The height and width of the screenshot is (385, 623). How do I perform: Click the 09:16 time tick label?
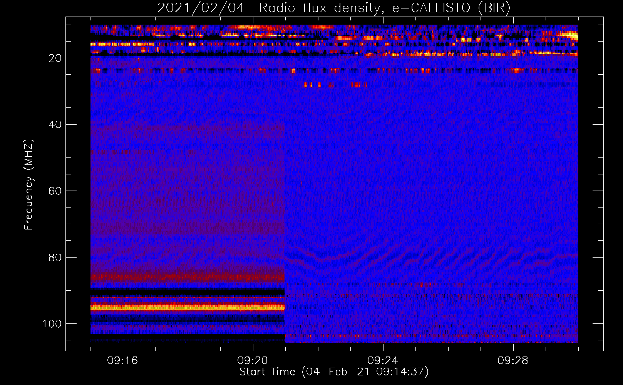(x=122, y=360)
